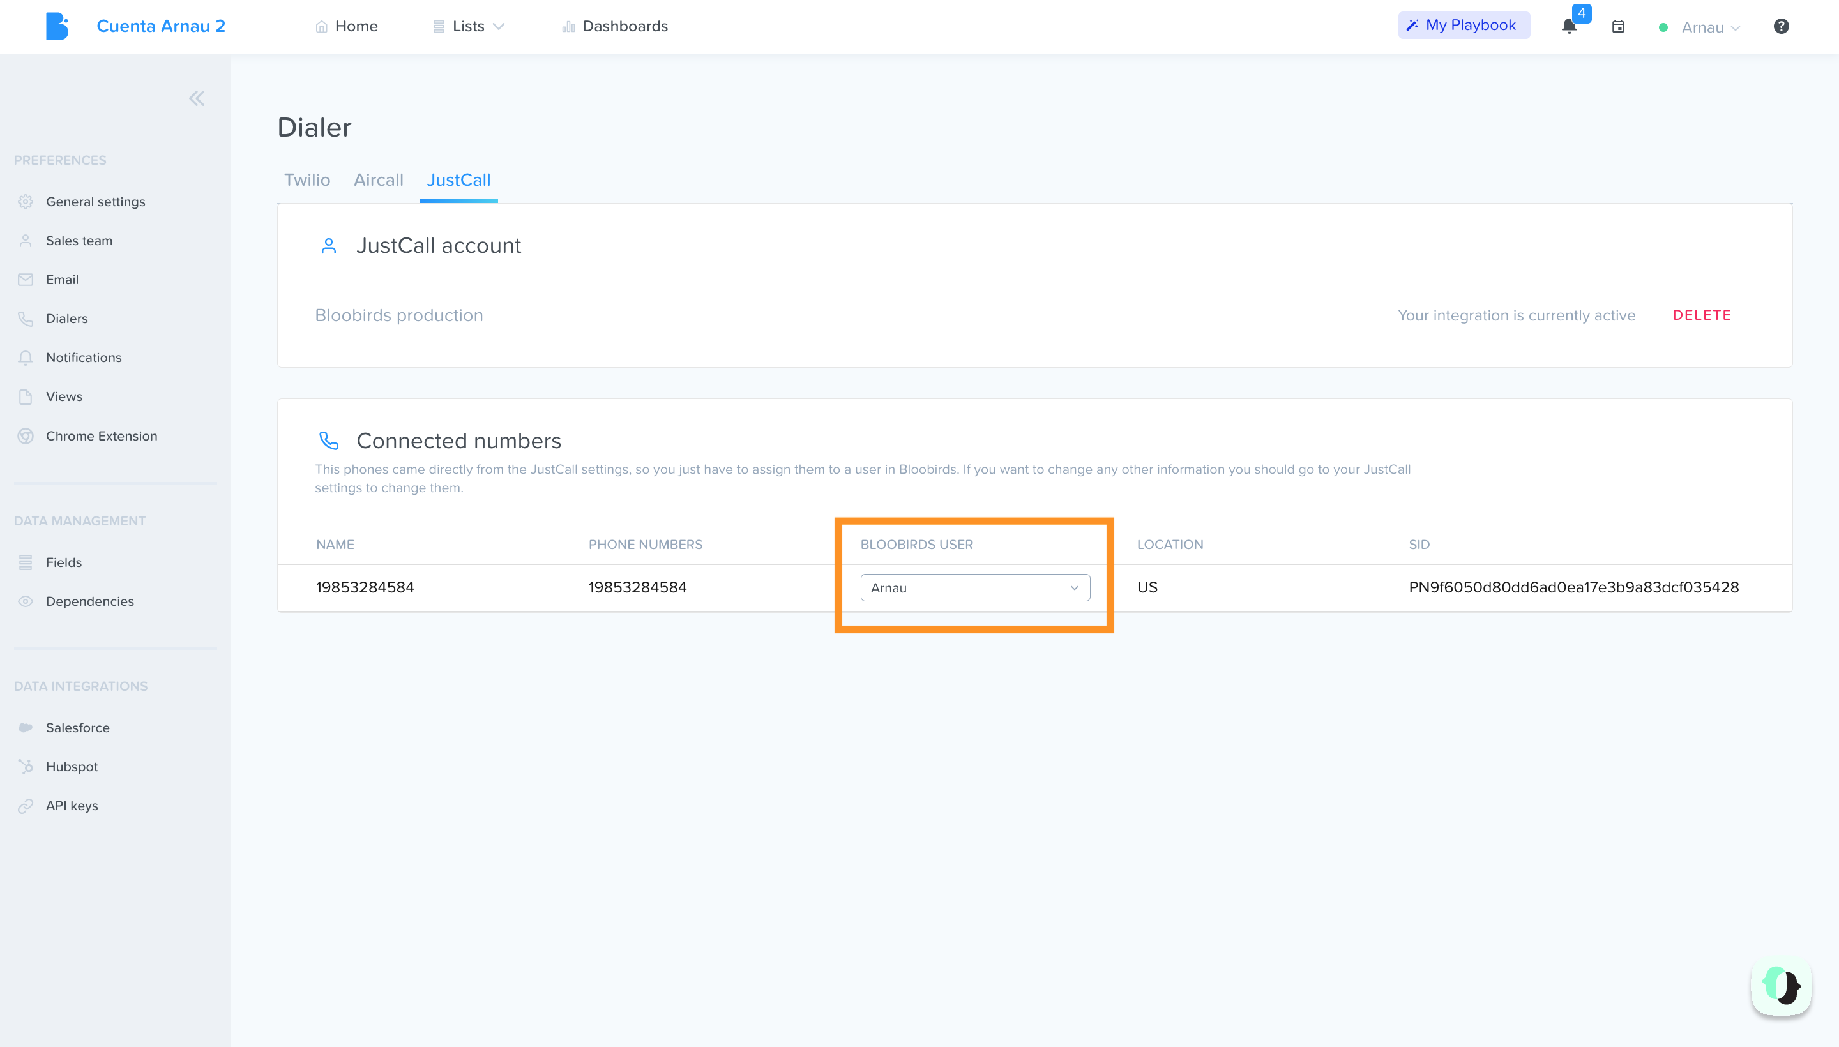Open Salesforce integration

pyautogui.click(x=78, y=728)
